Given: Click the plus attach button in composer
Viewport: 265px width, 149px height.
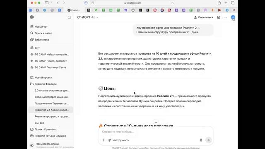Looking at the screenshot, I should 103,140.
